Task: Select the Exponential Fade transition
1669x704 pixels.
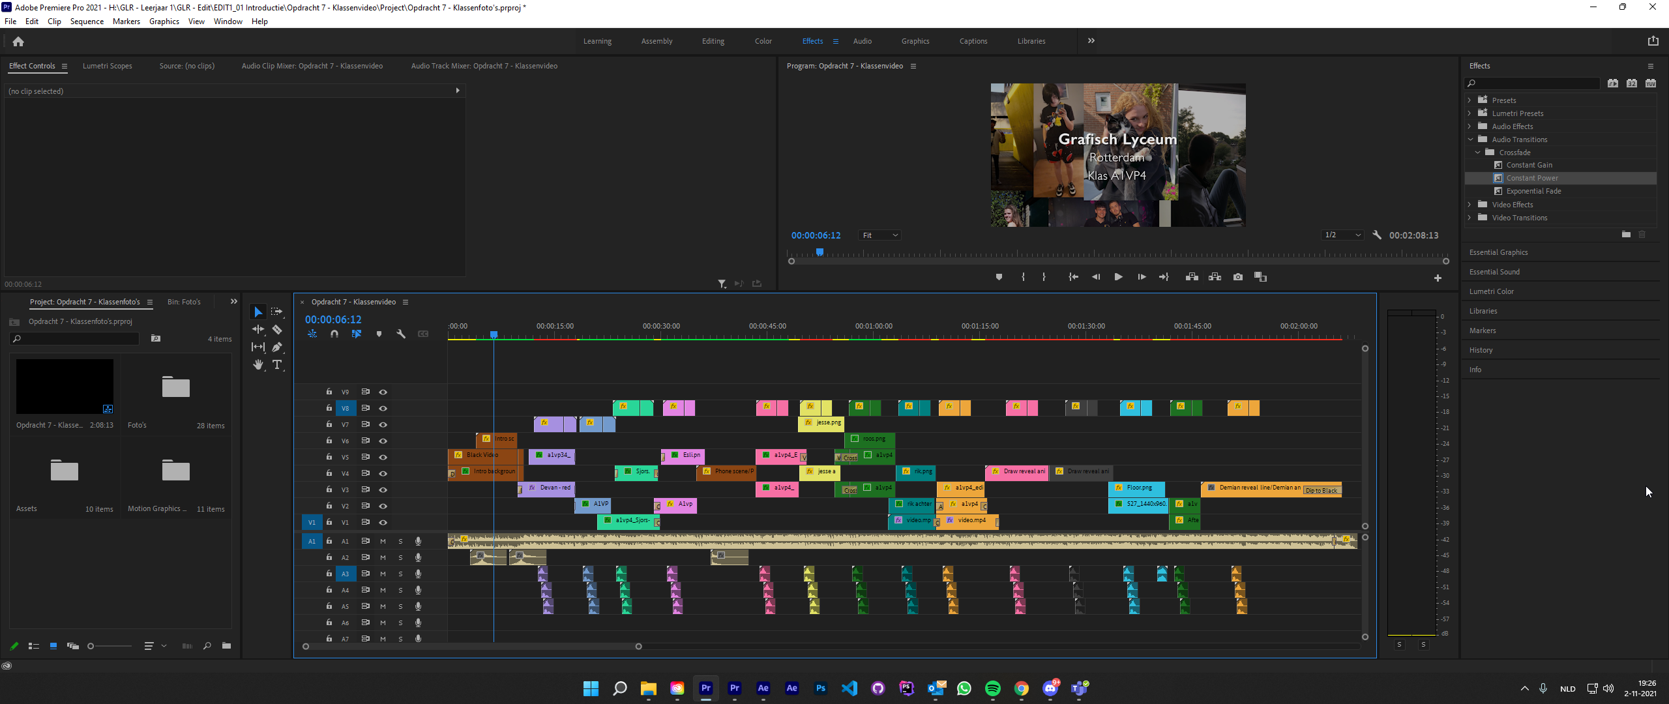Action: (x=1533, y=191)
